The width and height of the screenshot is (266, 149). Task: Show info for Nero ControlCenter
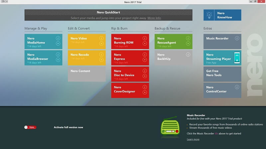(x=237, y=87)
